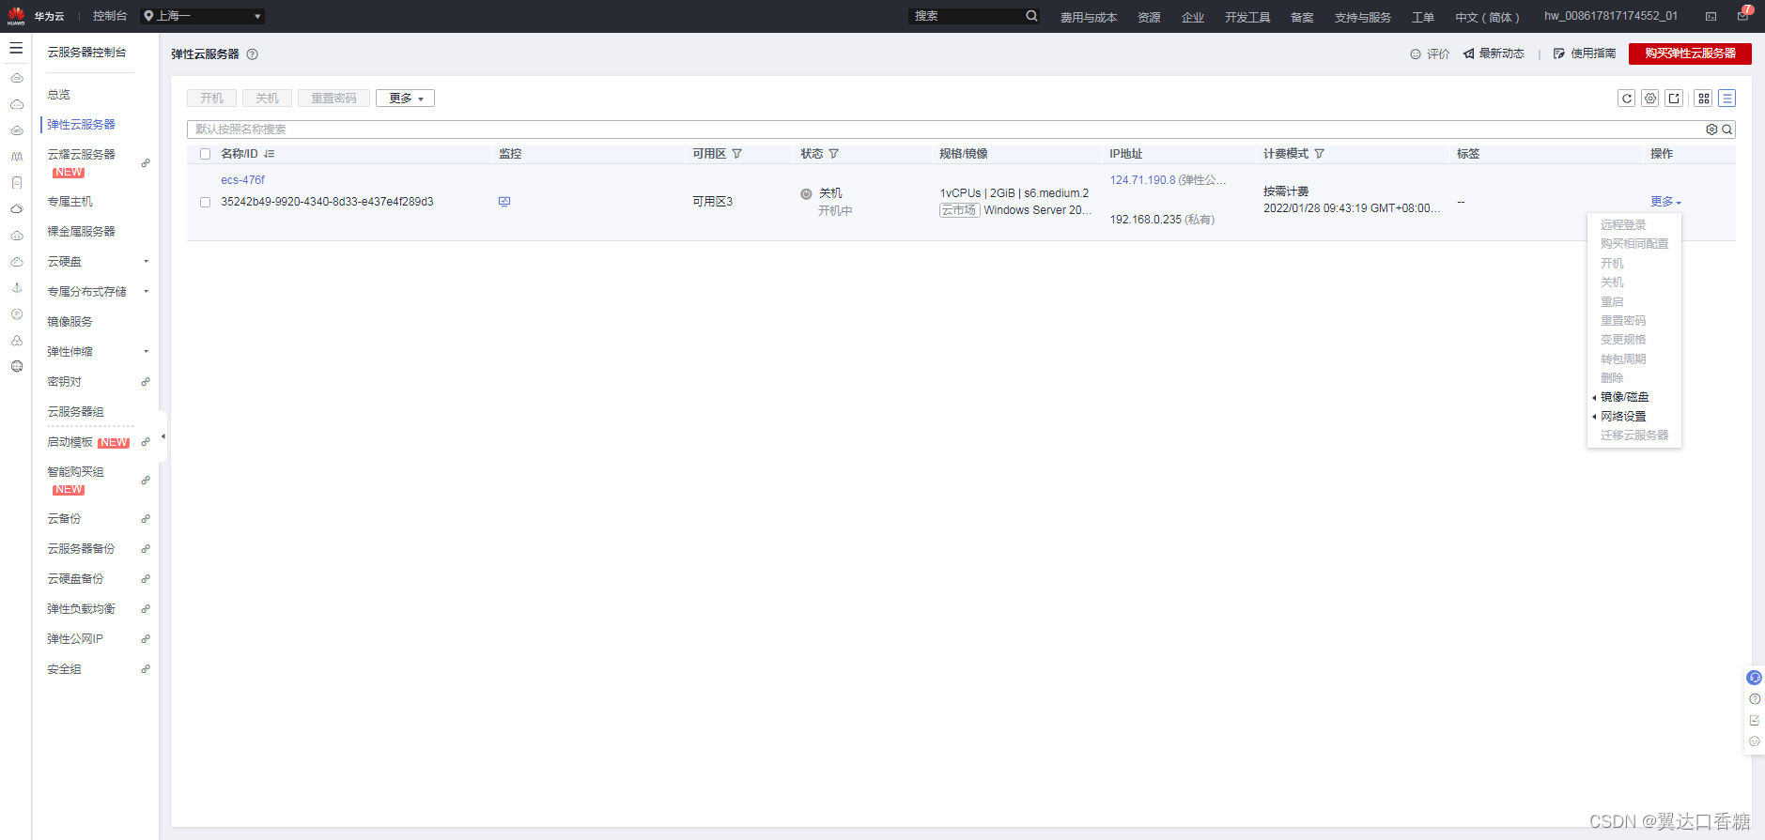Open the customer service floating icon

[x=1754, y=678]
